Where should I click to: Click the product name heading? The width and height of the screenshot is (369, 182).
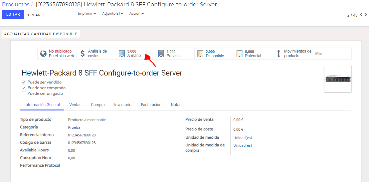pos(102,73)
